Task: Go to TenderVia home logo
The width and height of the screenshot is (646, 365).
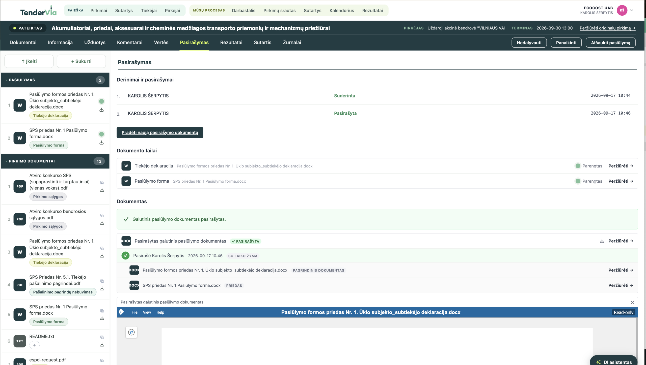Action: [x=38, y=11]
